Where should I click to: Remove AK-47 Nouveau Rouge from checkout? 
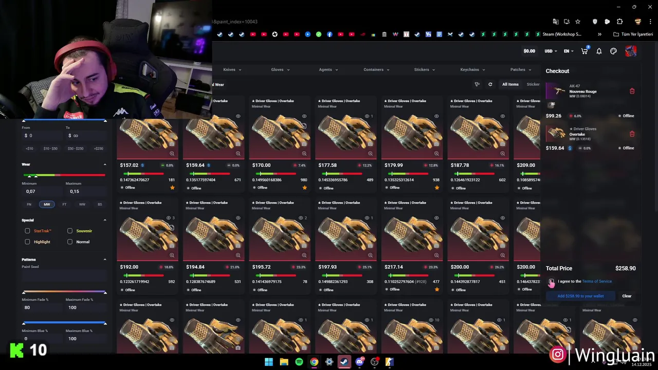coord(632,91)
